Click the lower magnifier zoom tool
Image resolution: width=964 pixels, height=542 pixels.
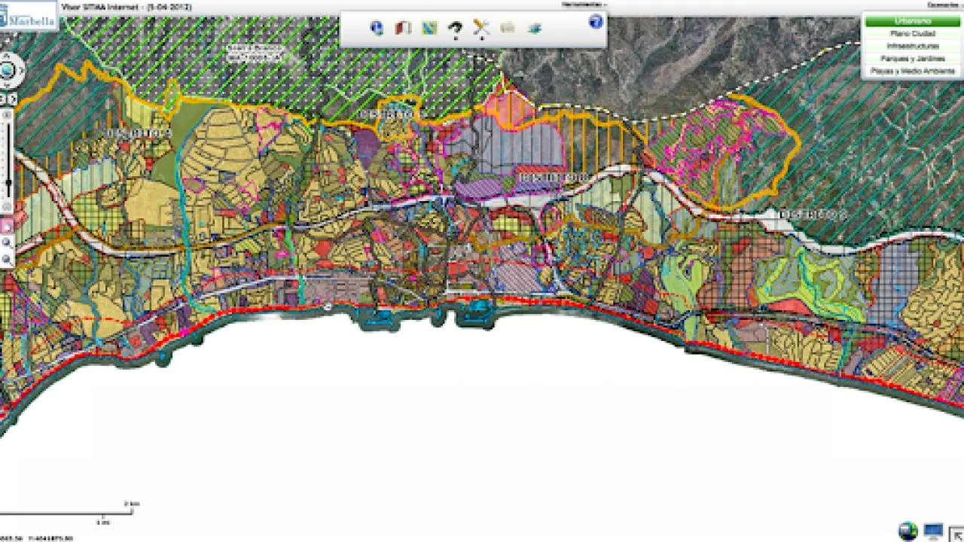pyautogui.click(x=7, y=260)
